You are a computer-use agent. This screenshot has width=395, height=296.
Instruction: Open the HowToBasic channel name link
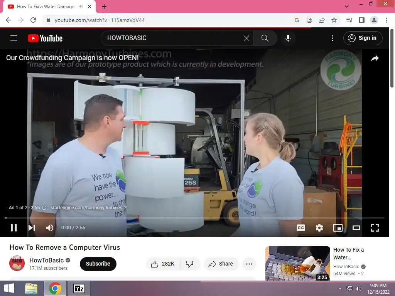[x=47, y=260]
